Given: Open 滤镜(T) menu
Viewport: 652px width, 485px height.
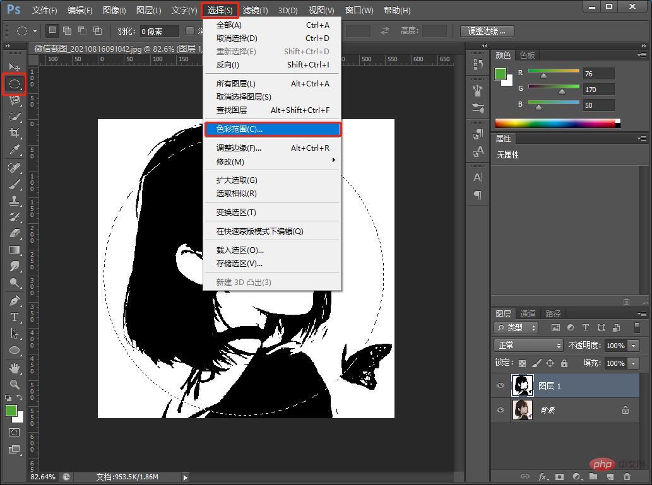Looking at the screenshot, I should click(256, 10).
